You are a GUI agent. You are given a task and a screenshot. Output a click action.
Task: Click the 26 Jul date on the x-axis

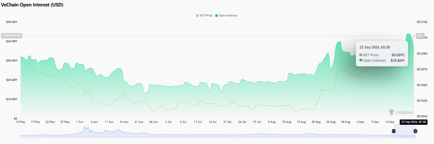[242, 122]
